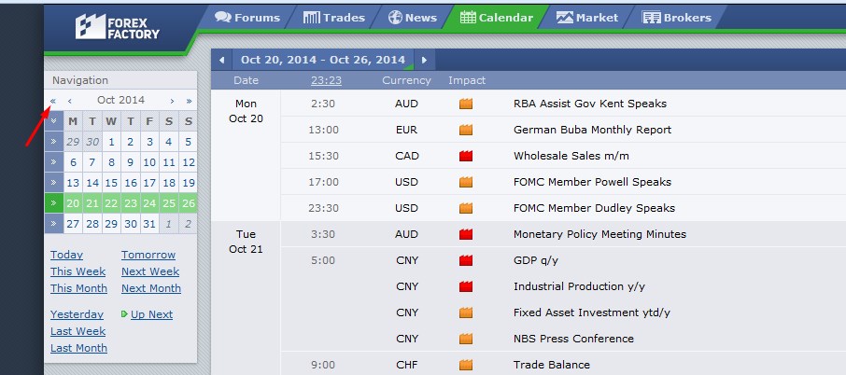
Task: Go to next week arrow in date bar
Action: click(x=424, y=60)
